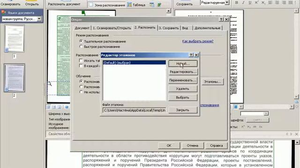Screen dimensions: 300x168
Task: Click superscript effect icon in text properties
Action: tap(243, 126)
